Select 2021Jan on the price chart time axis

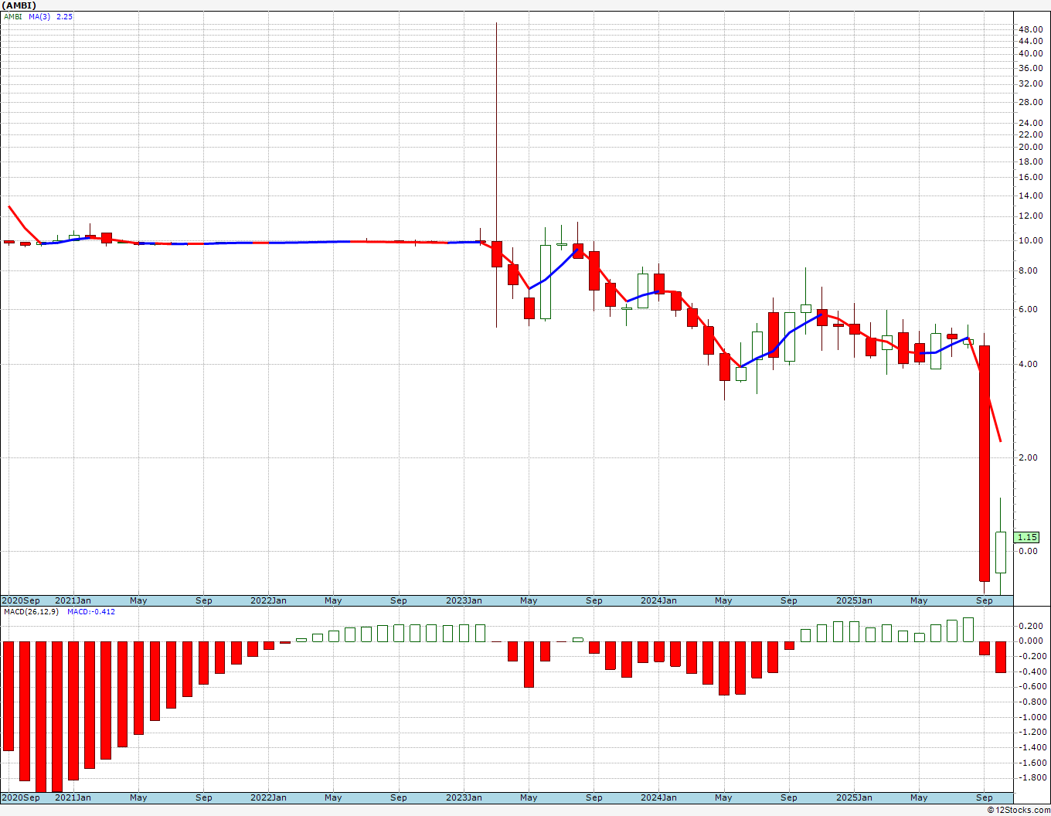tap(73, 600)
